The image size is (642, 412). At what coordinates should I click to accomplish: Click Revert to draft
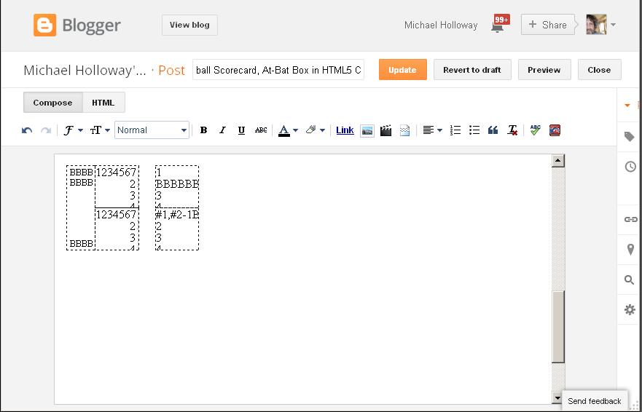click(472, 70)
